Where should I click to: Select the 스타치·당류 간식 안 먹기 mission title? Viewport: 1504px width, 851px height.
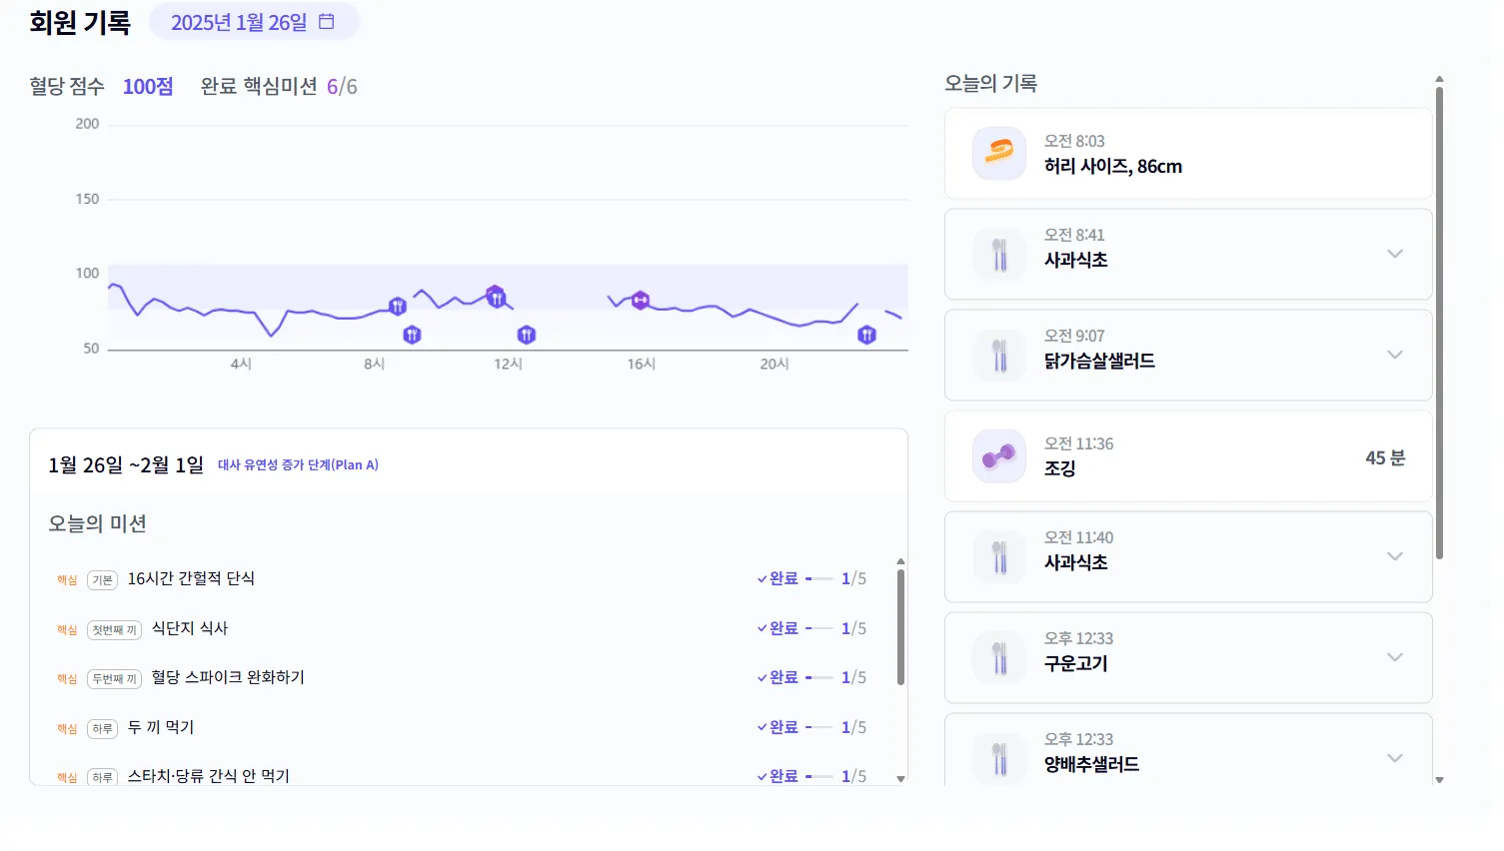(x=208, y=776)
